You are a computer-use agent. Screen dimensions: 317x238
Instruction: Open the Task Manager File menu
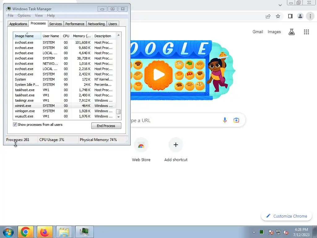click(11, 15)
